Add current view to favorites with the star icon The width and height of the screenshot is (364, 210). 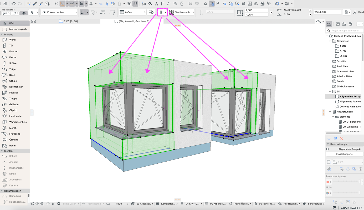206,4
